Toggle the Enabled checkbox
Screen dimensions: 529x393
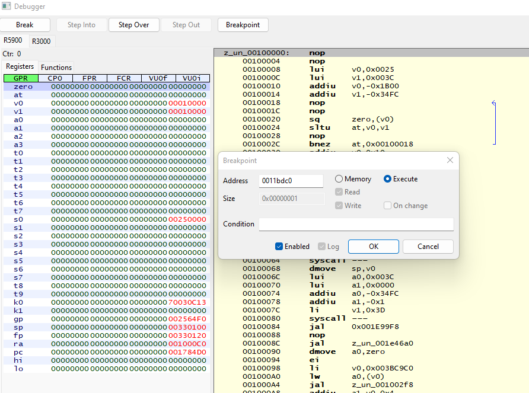pyautogui.click(x=279, y=247)
